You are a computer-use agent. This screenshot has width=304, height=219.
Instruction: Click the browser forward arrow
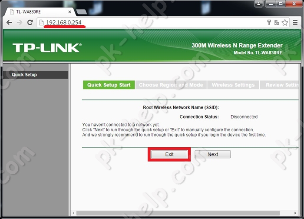(x=20, y=23)
